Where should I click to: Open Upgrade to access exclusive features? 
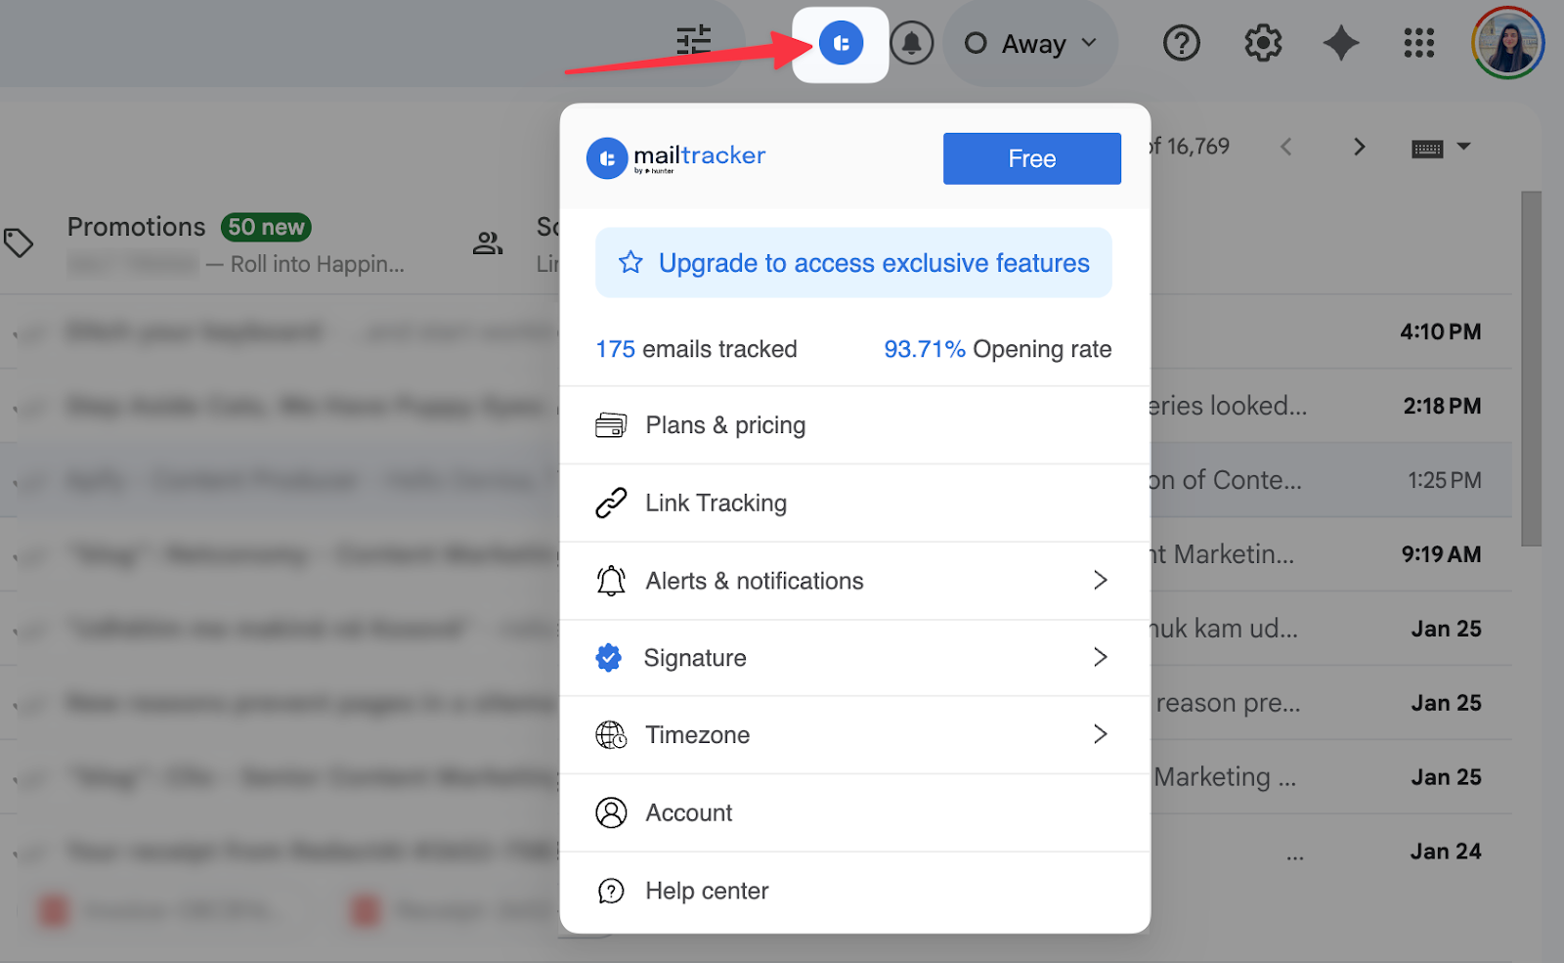pyautogui.click(x=853, y=262)
